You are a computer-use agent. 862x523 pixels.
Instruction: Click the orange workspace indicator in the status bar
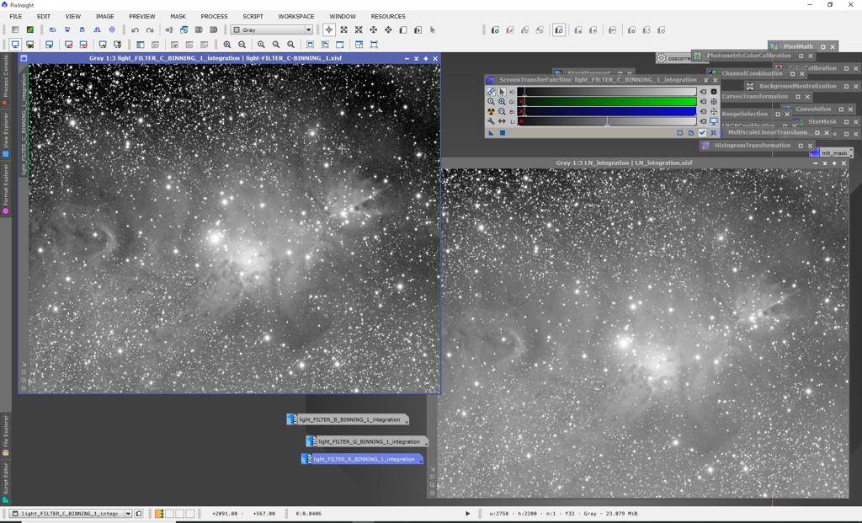159,514
